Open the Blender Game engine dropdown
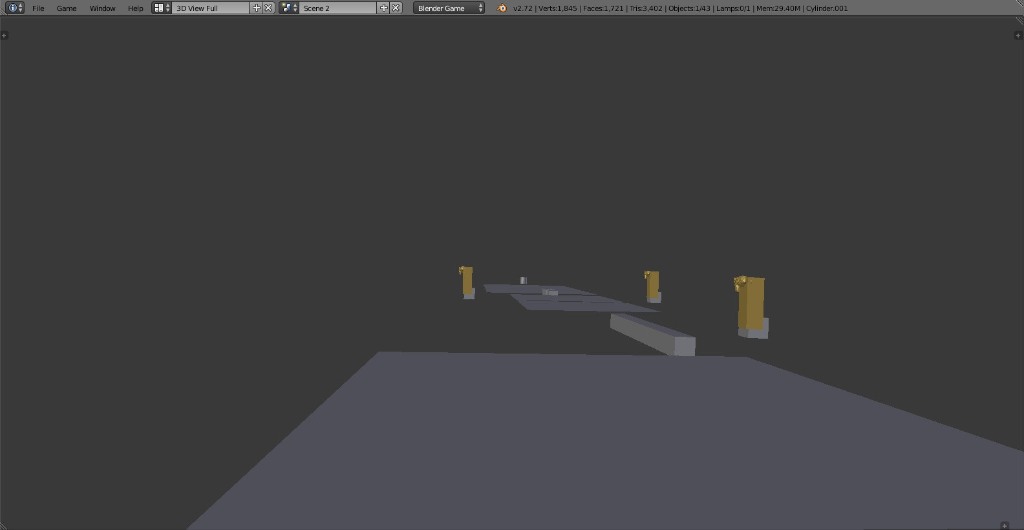Image resolution: width=1024 pixels, height=530 pixels. coord(449,8)
